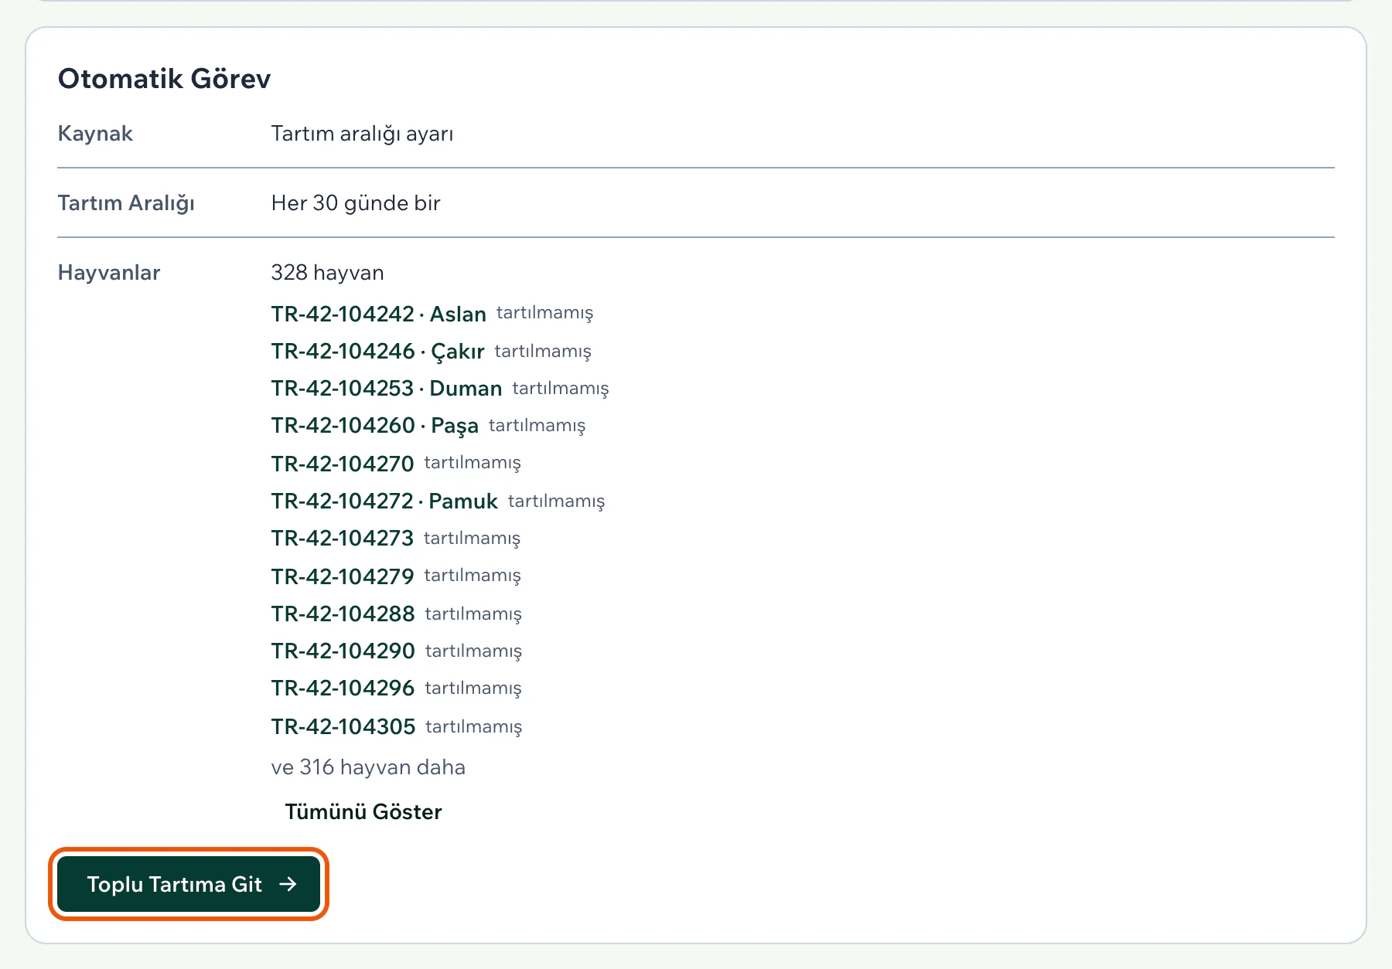Click the 'Her 30 günde bir' interval value
This screenshot has width=1392, height=969.
[x=356, y=203]
